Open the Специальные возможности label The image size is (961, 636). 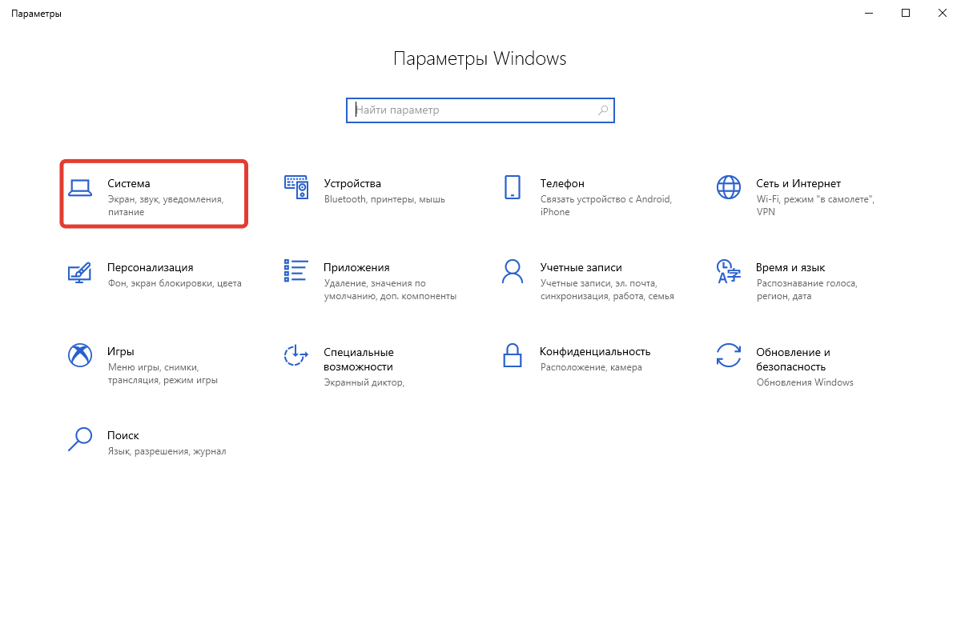pyautogui.click(x=359, y=359)
